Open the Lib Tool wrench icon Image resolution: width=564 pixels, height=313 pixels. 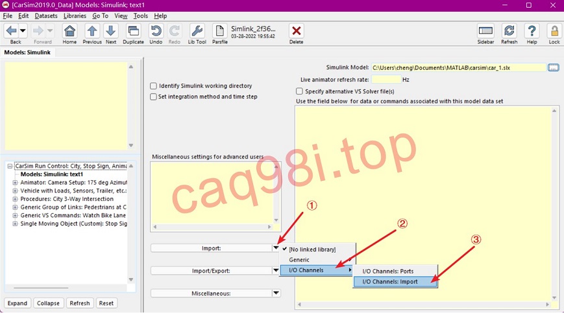tap(197, 31)
